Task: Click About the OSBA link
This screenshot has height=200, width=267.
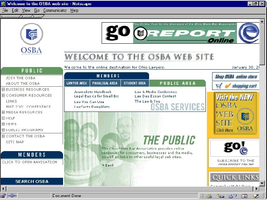Action: point(23,83)
